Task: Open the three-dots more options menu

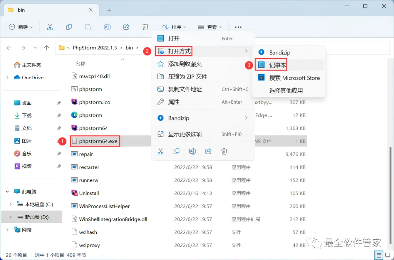Action: pyautogui.click(x=238, y=27)
